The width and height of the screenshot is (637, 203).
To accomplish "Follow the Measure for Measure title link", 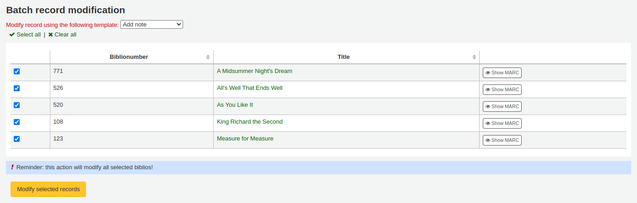I will click(x=245, y=139).
